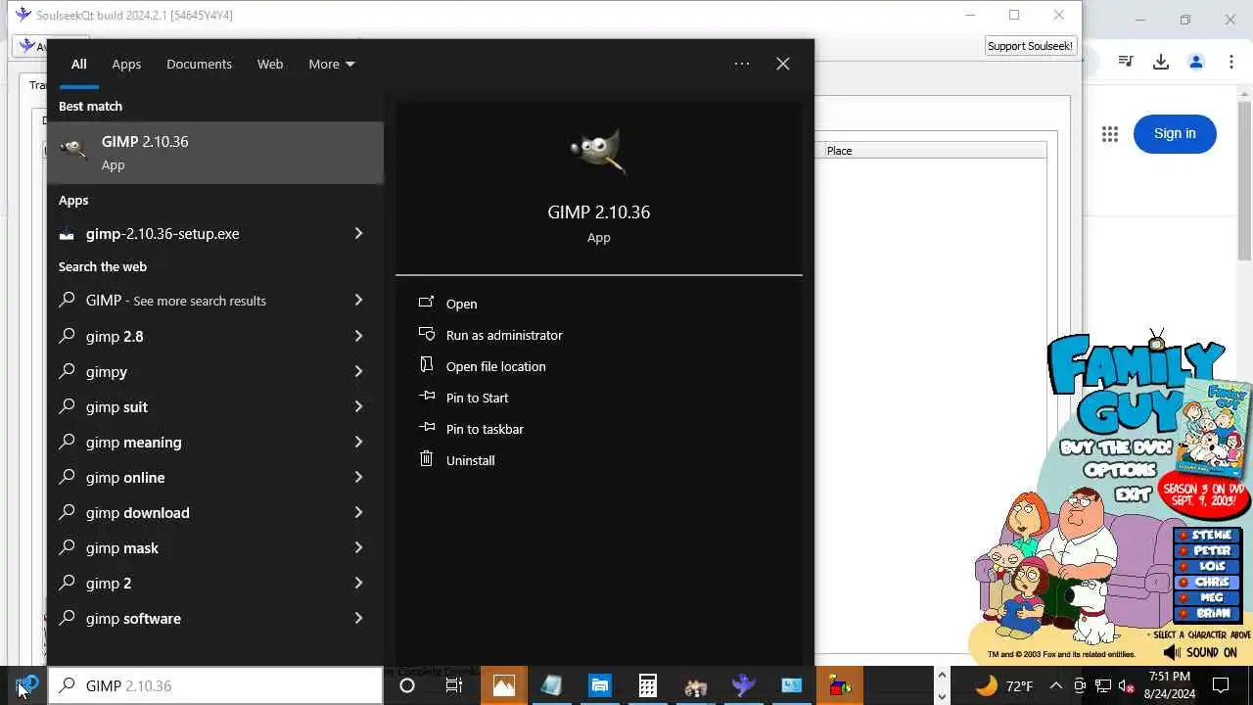Expand arrow for gimp 2 suggestion
Screen dimensions: 1253x705
click(x=358, y=583)
